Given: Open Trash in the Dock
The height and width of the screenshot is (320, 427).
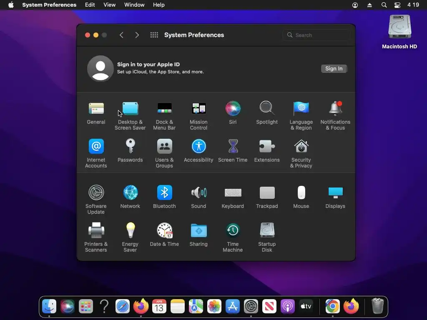Looking at the screenshot, I should click(377, 306).
